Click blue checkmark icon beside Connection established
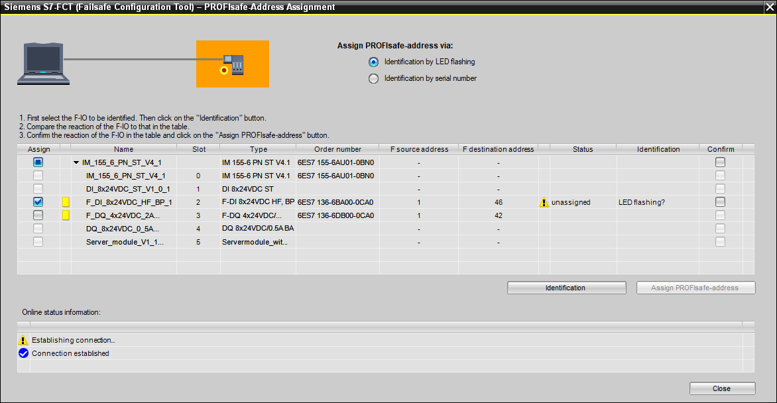The image size is (777, 403). pos(24,353)
